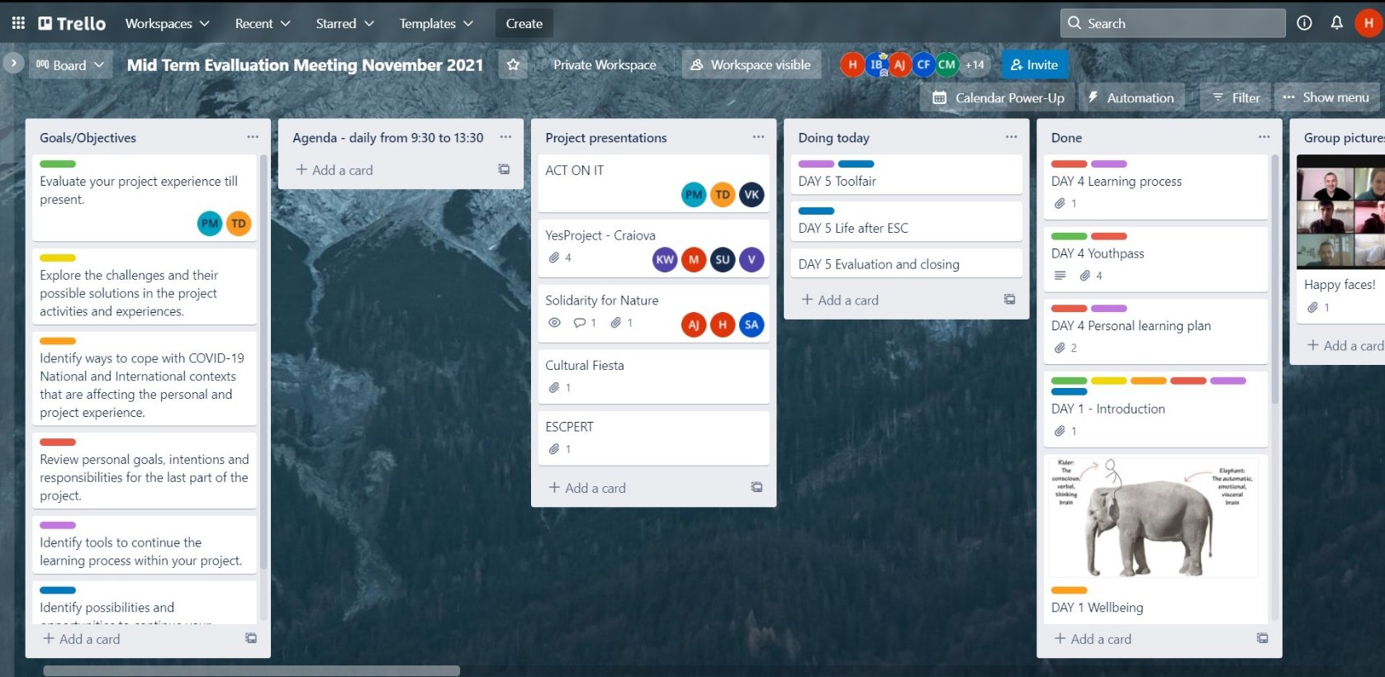This screenshot has width=1385, height=677.
Task: Open the Automation menu
Action: pyautogui.click(x=1131, y=97)
